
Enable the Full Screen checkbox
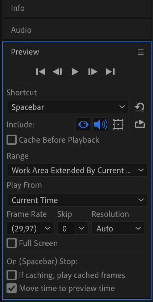[x=12, y=243]
